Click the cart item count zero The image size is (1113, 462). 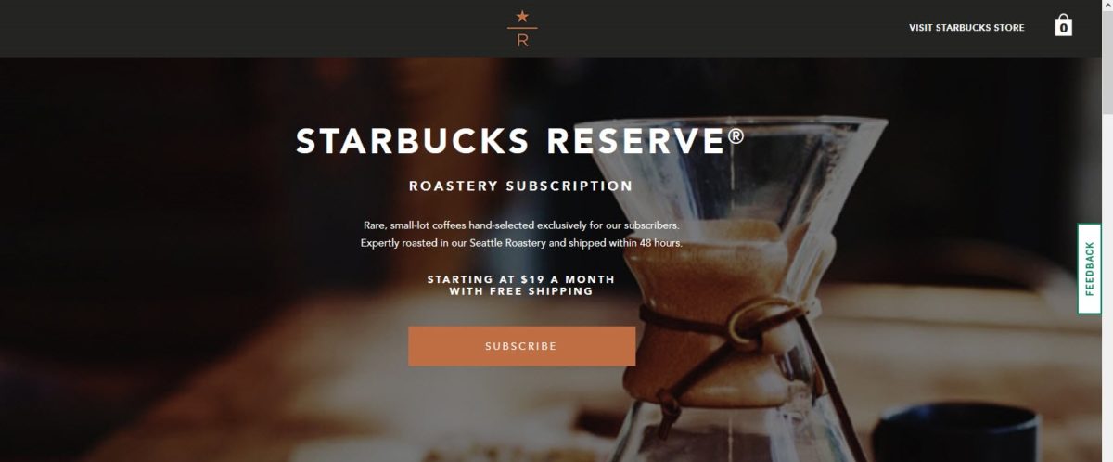tap(1064, 29)
